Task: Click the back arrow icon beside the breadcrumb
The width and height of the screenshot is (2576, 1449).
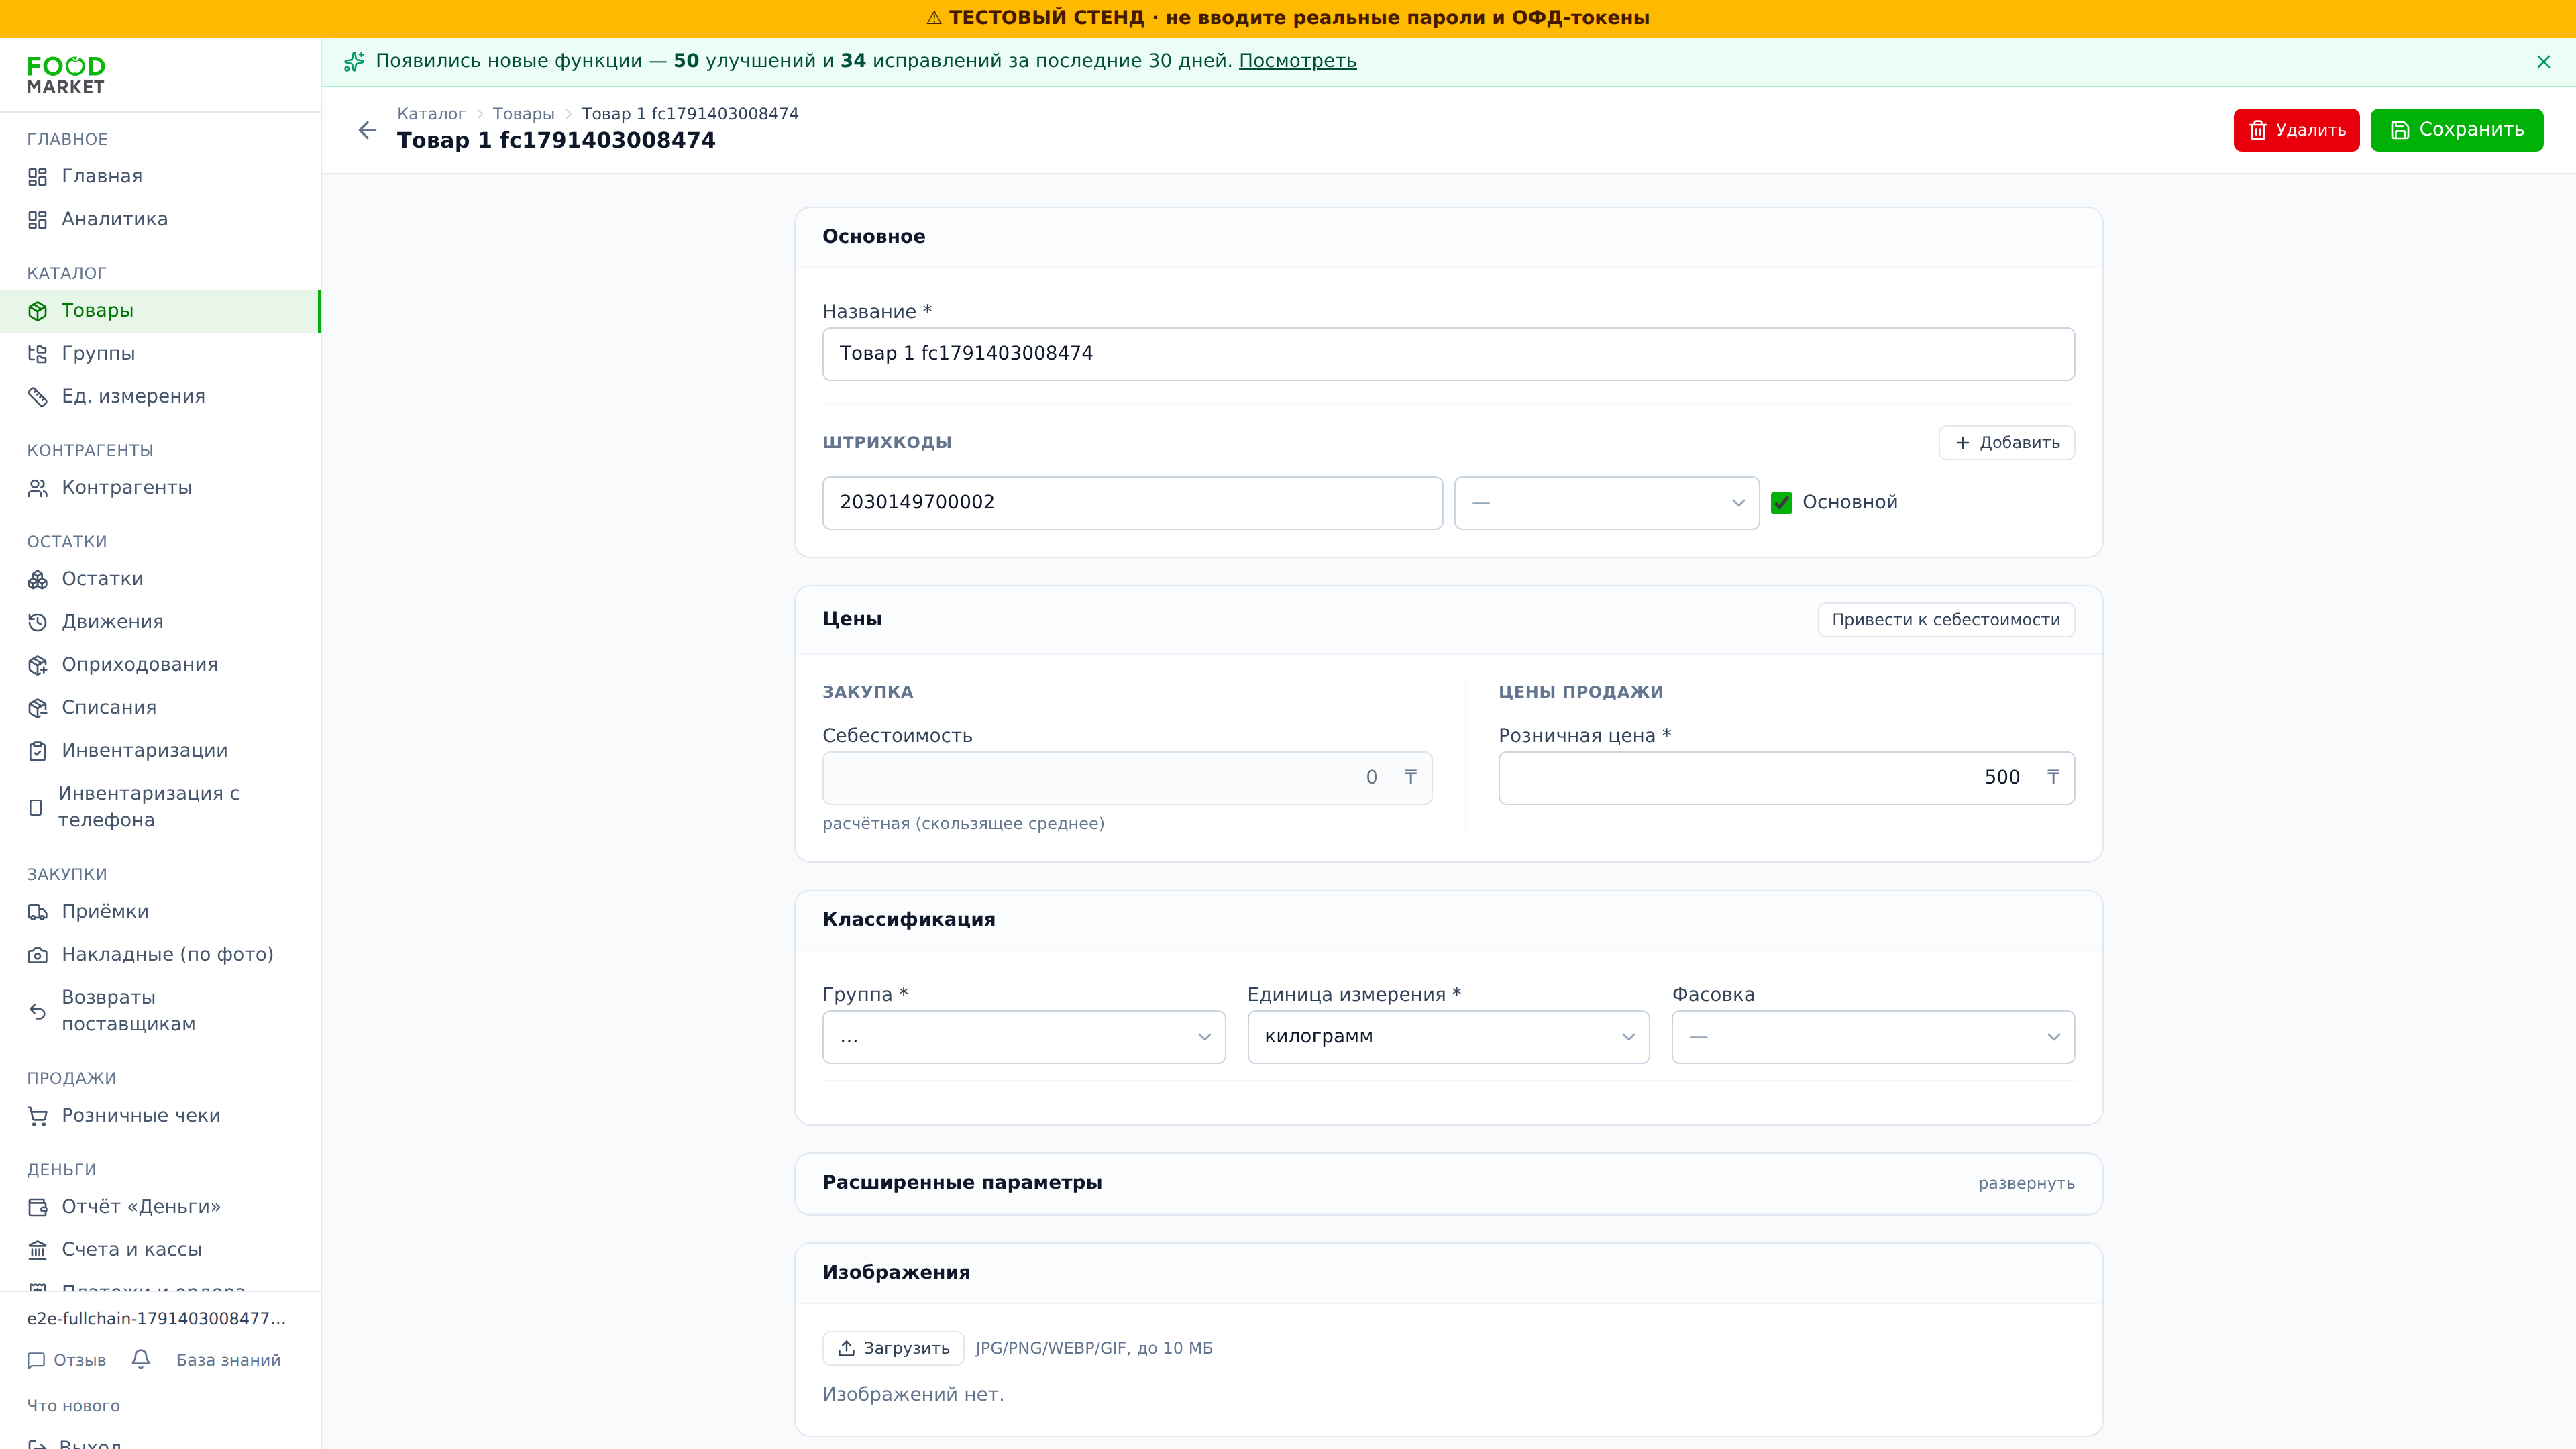Action: pyautogui.click(x=367, y=130)
